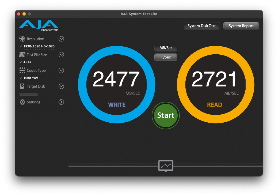This screenshot has height=196, width=278.
Task: Click the orange READ speed gauge
Action: tap(216, 85)
